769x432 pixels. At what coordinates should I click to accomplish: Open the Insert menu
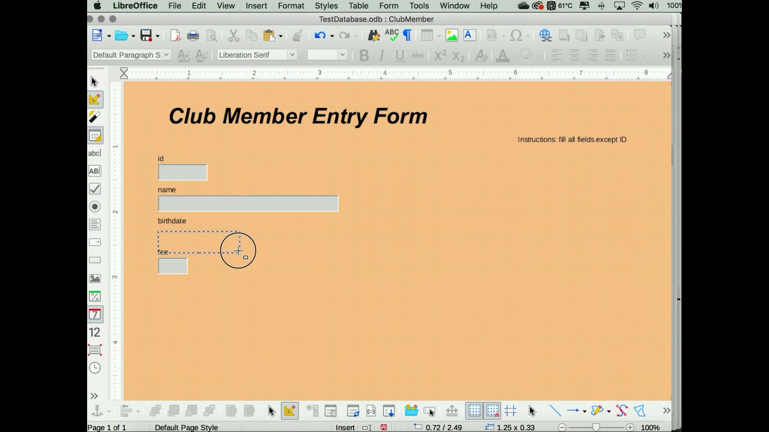pyautogui.click(x=257, y=5)
